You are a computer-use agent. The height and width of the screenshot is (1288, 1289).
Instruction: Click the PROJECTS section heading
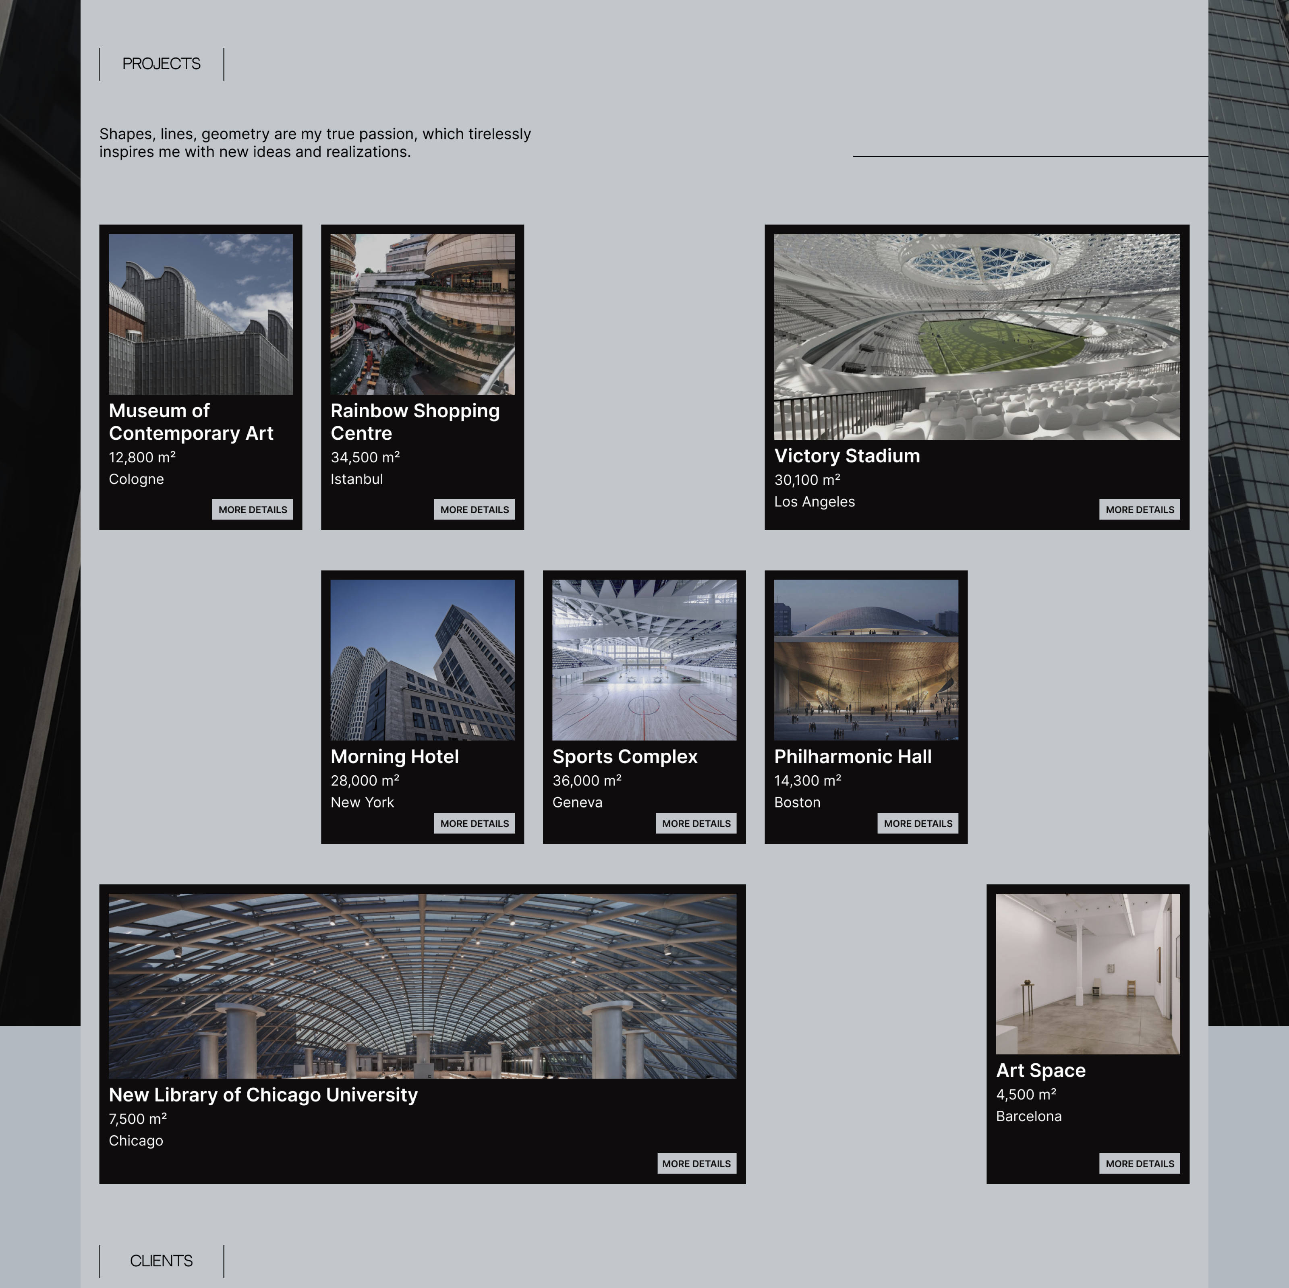click(162, 64)
